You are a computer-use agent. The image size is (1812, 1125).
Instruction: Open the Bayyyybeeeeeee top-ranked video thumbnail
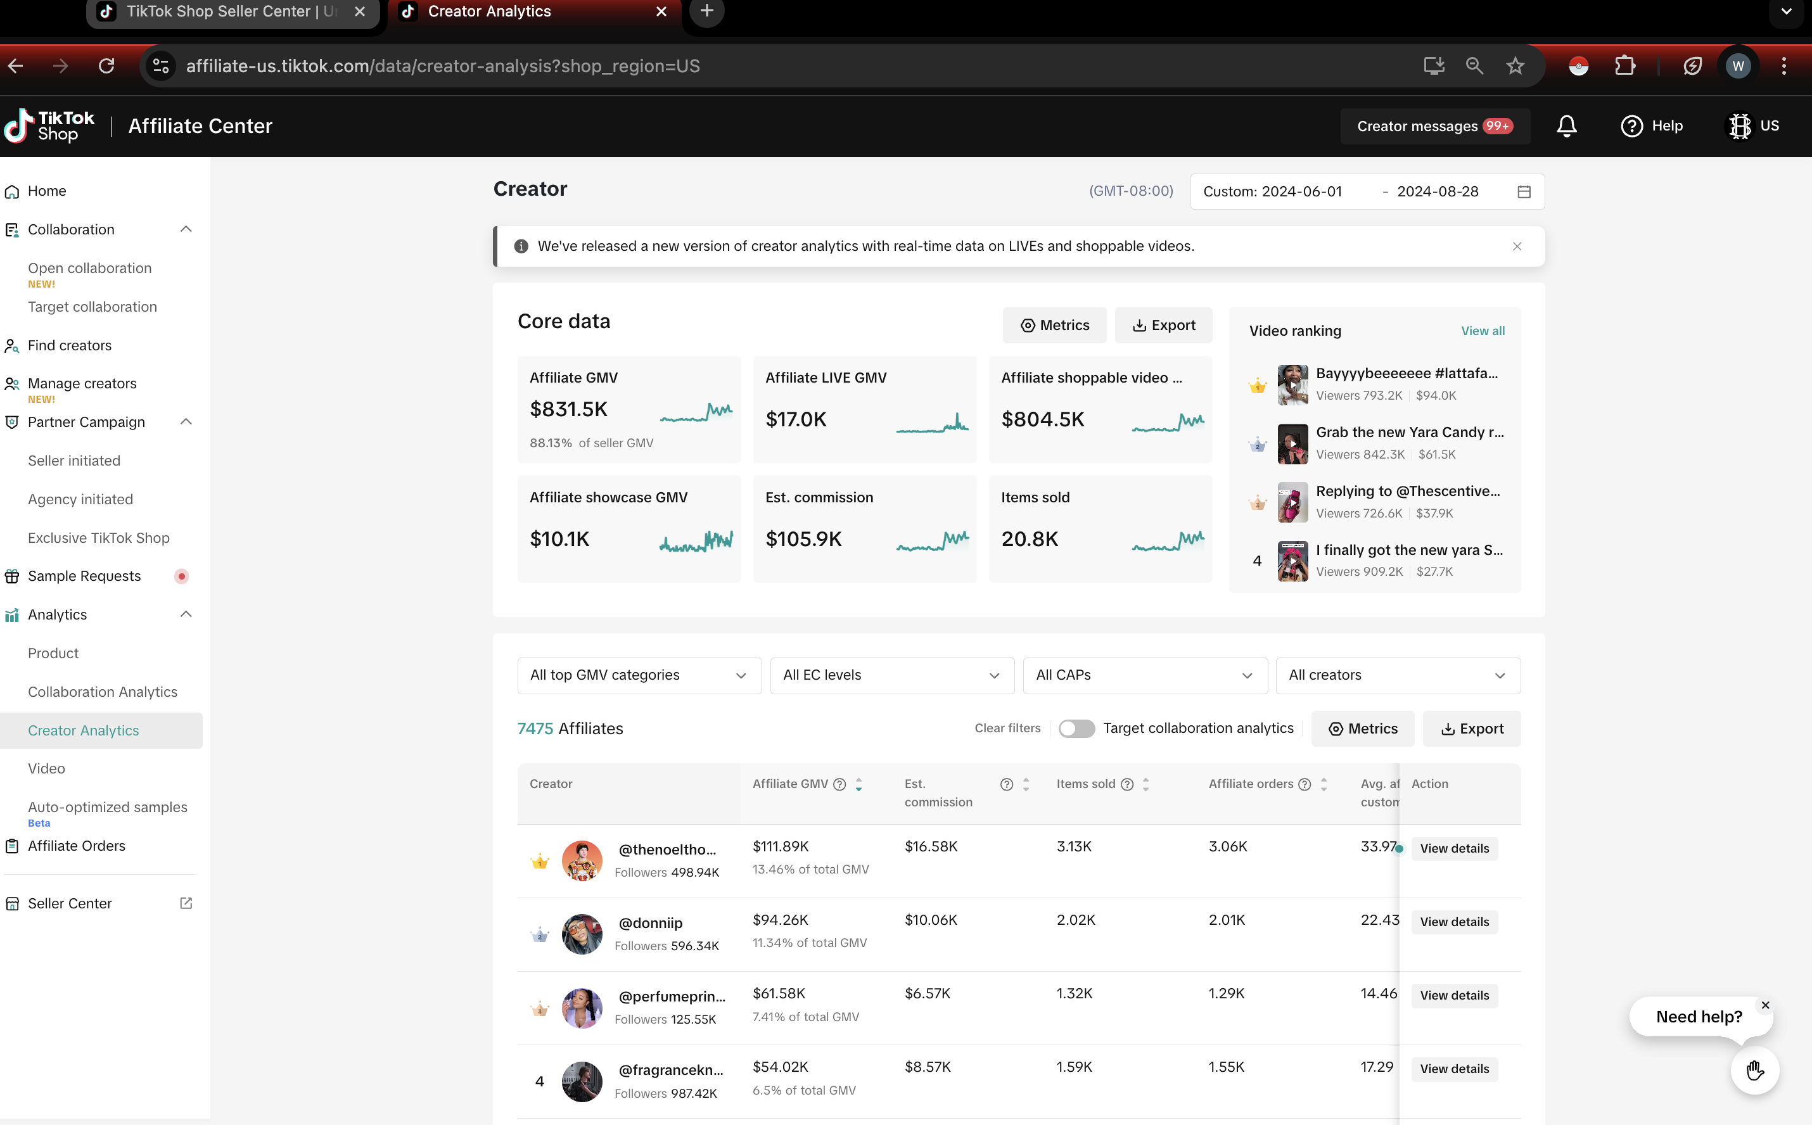[x=1292, y=385]
